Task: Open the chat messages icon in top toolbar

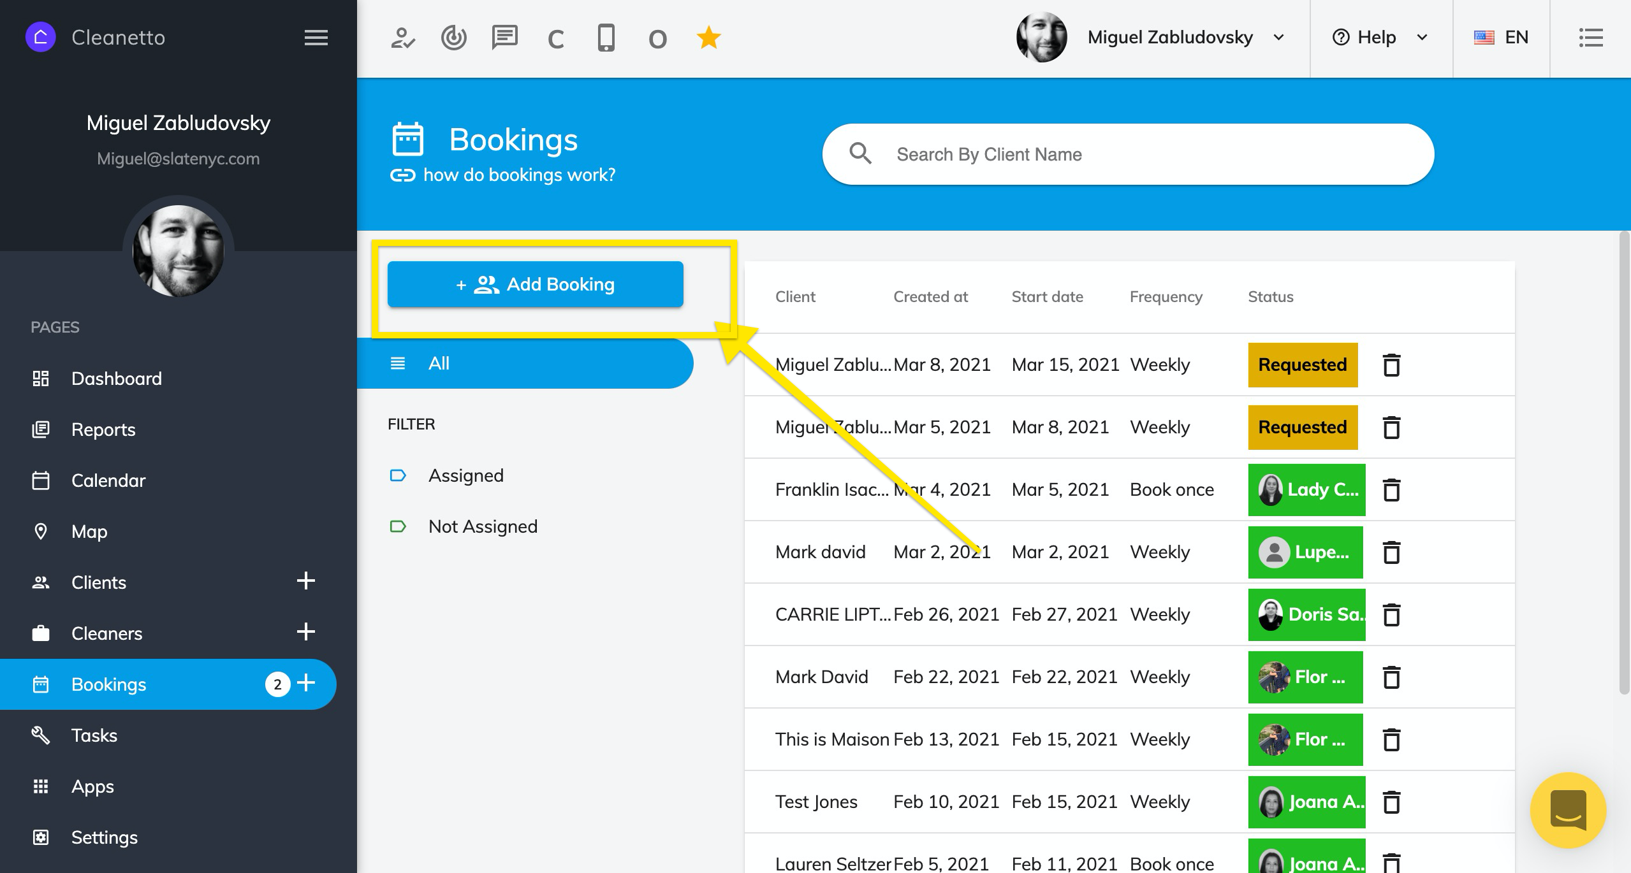Action: [x=504, y=38]
